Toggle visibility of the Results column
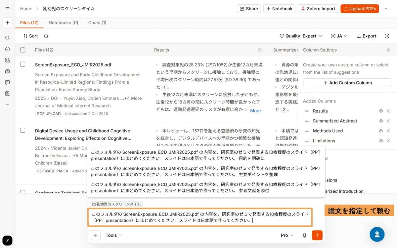The width and height of the screenshot is (397, 248). click(381, 111)
